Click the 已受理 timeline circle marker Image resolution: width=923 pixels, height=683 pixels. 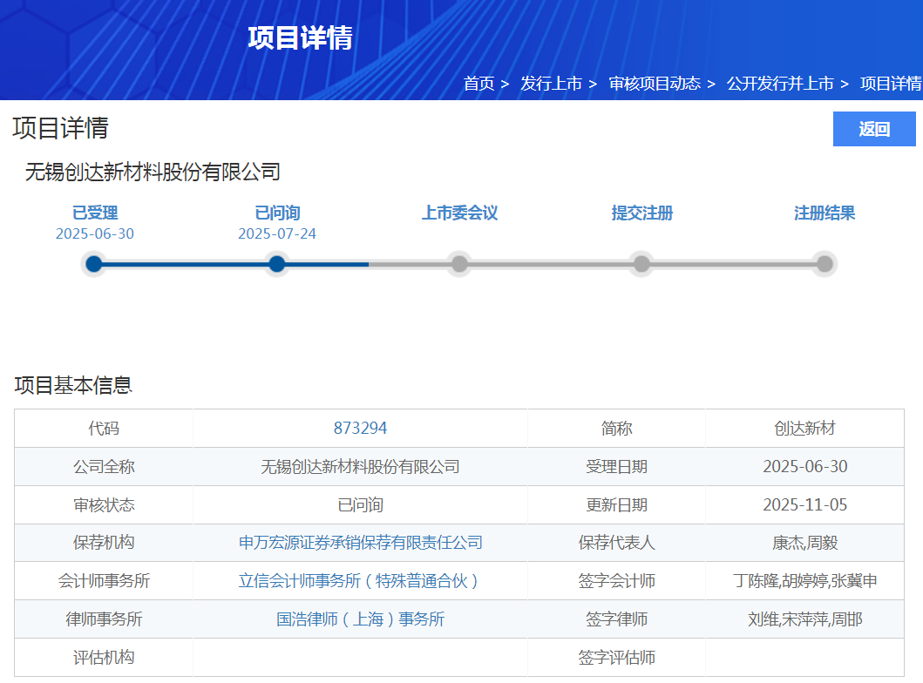pos(94,264)
